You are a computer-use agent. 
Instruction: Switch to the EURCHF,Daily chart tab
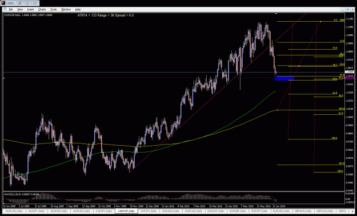pos(215,211)
